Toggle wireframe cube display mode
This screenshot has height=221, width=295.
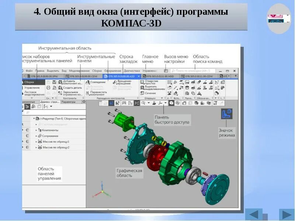[177, 103]
